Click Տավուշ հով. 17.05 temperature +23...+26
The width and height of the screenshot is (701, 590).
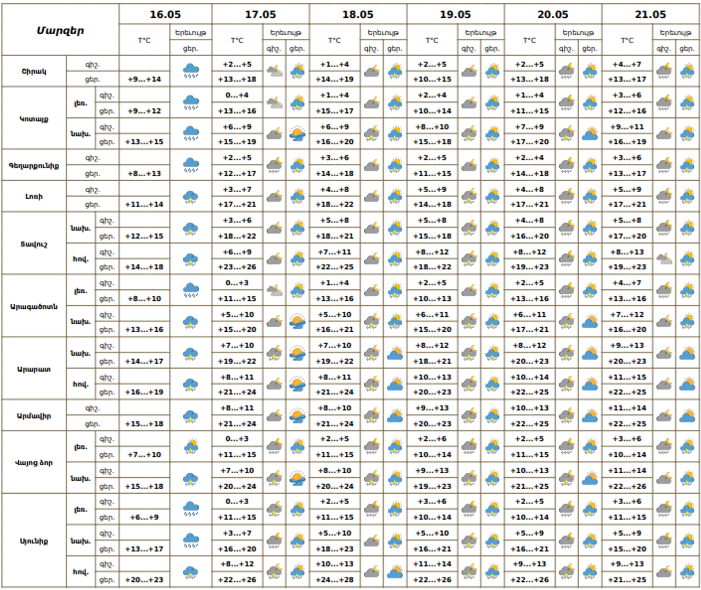click(x=237, y=267)
